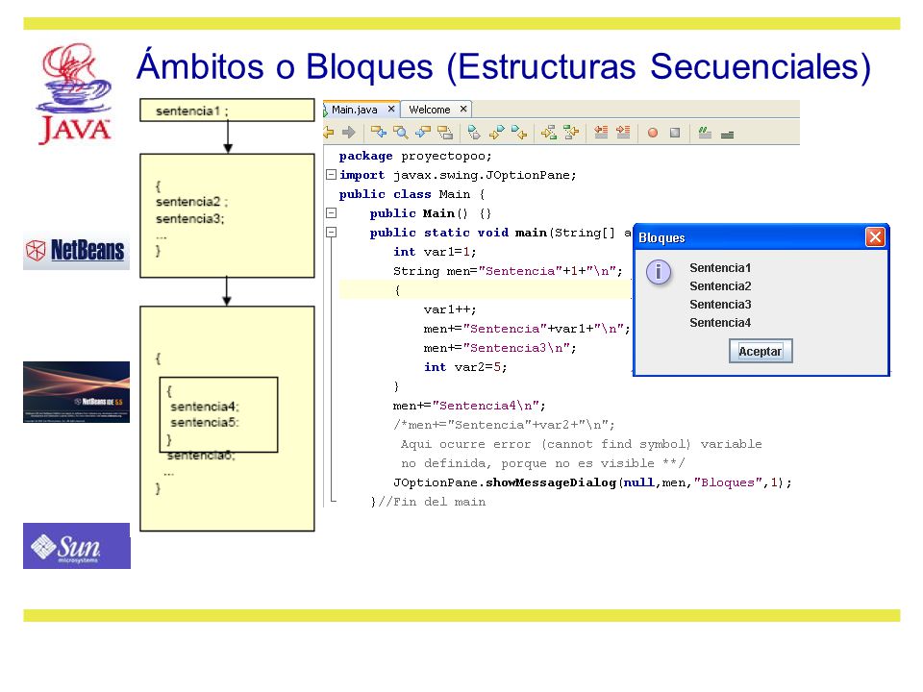
Task: Click the String men="Sentencia"+1 line
Action: [x=508, y=271]
